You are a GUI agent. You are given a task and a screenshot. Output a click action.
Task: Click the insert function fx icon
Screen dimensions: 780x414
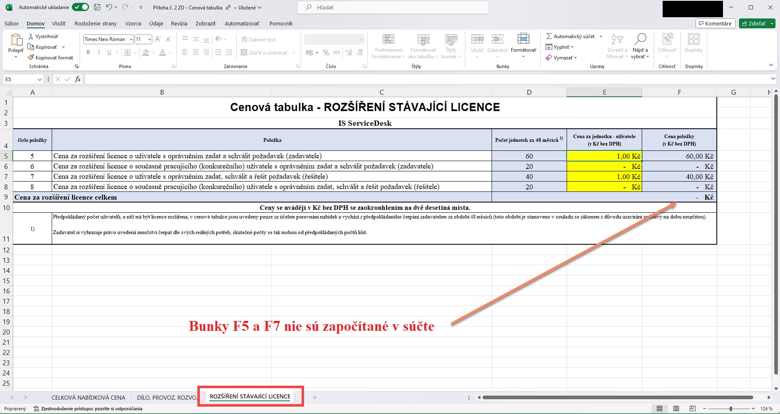coord(78,79)
